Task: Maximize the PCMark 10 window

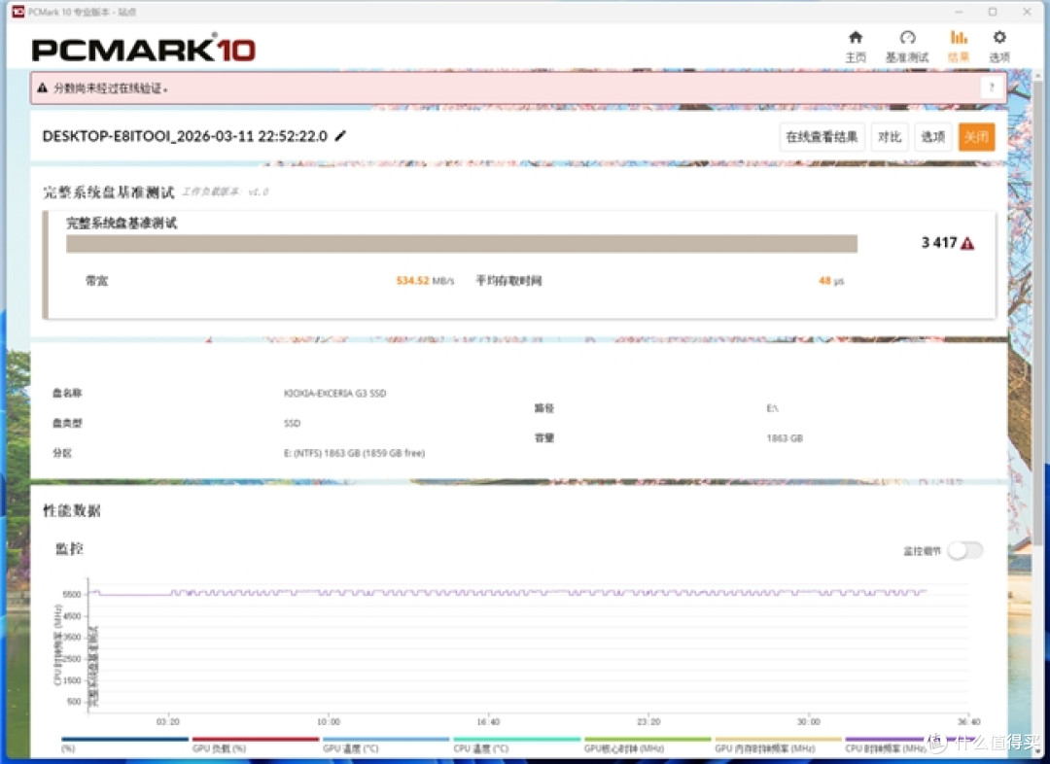Action: [x=993, y=12]
